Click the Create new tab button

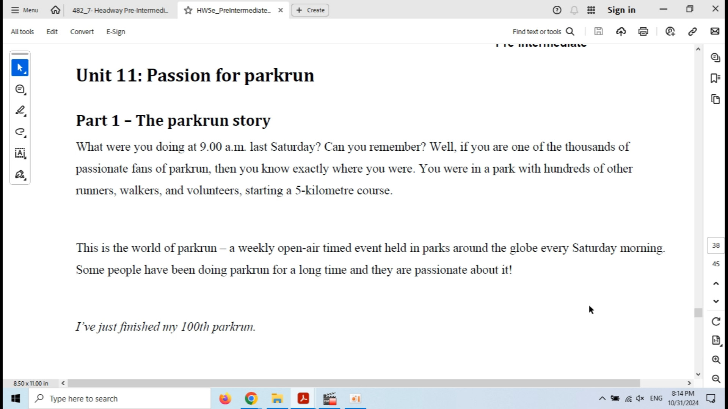[x=310, y=10]
